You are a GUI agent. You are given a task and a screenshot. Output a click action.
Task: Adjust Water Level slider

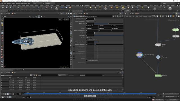click(109, 24)
